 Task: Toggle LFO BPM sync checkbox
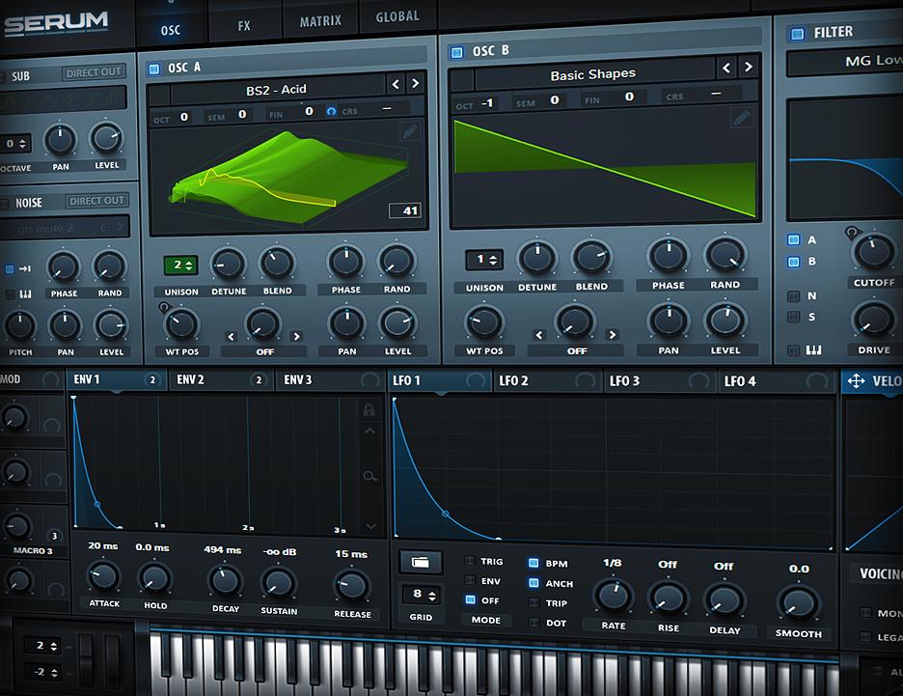534,563
